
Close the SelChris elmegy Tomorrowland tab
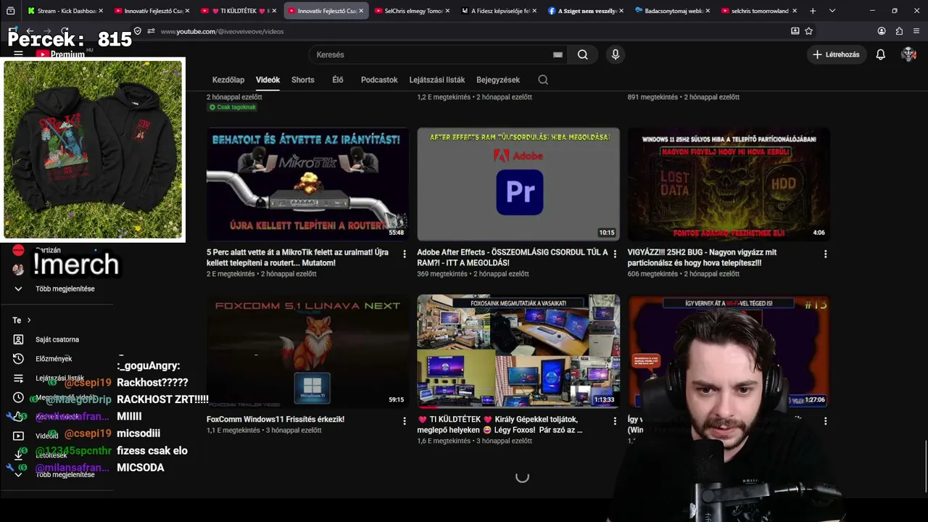point(447,11)
